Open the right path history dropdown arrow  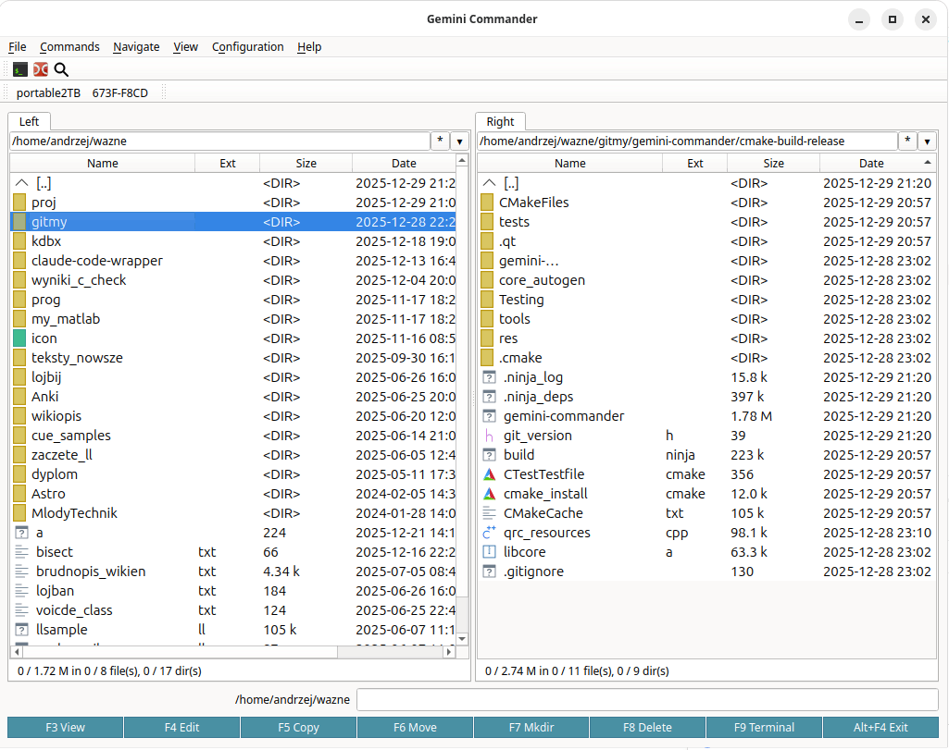click(x=927, y=141)
